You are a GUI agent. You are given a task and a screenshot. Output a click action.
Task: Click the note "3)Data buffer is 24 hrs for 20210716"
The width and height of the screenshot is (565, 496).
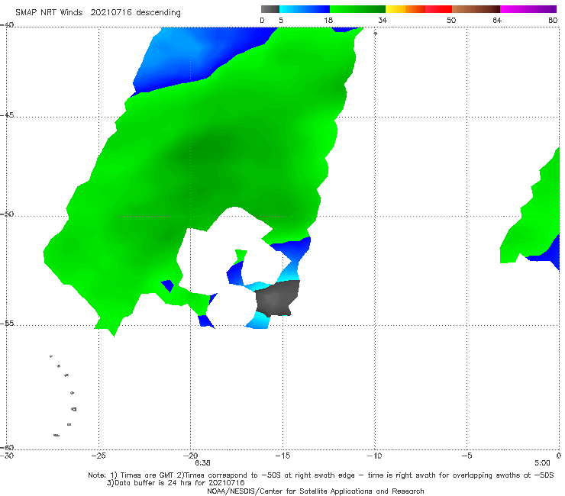pyautogui.click(x=176, y=483)
